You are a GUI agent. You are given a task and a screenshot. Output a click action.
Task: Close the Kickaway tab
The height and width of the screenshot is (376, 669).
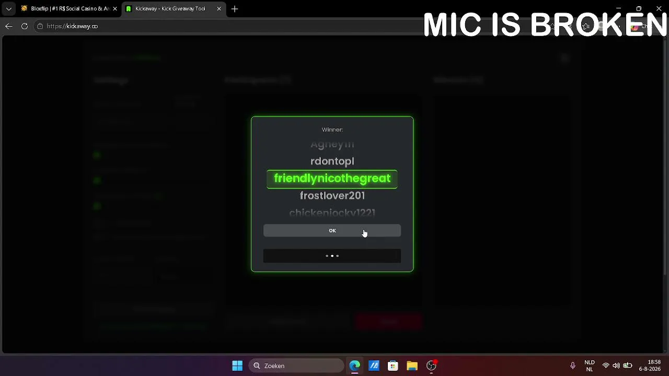click(x=219, y=9)
